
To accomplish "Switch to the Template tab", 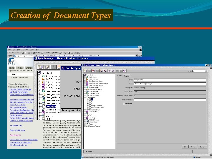I will tap(126, 76).
